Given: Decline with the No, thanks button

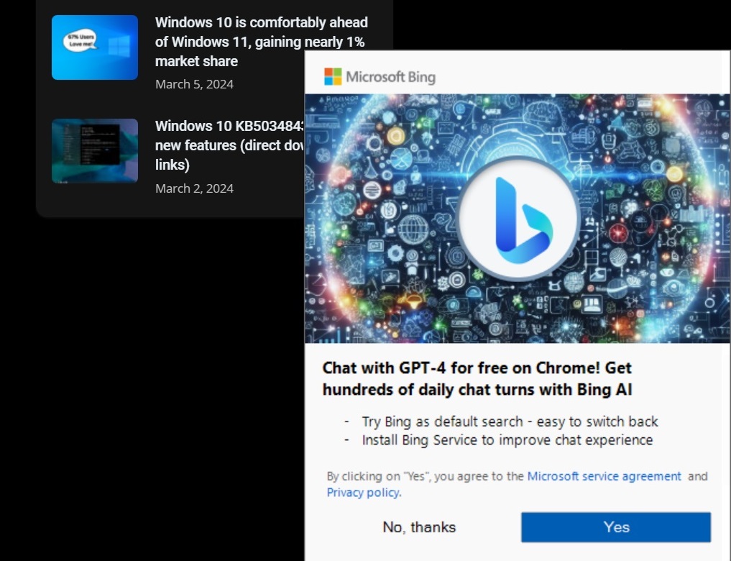Looking at the screenshot, I should (x=419, y=527).
